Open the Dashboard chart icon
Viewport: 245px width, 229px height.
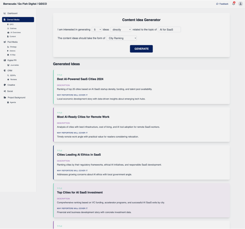click(5, 13)
